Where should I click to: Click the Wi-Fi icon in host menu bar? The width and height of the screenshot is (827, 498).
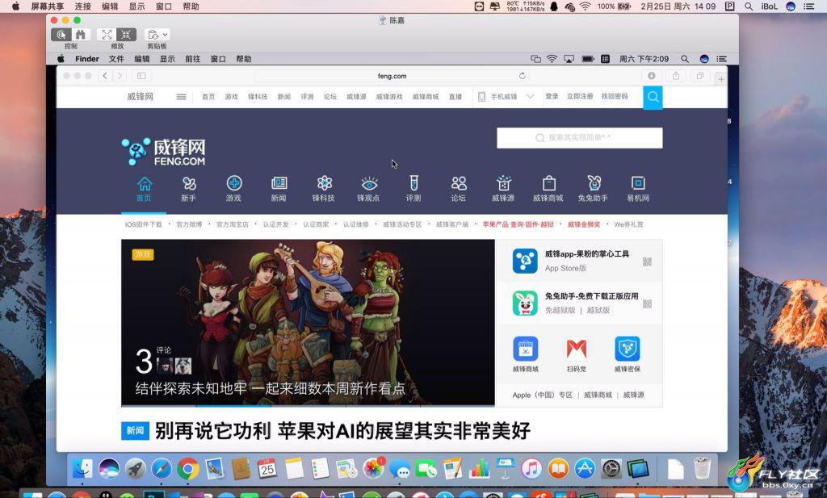[x=586, y=6]
